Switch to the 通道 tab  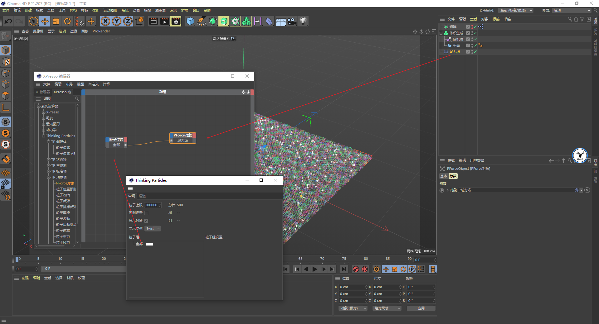pos(142,196)
